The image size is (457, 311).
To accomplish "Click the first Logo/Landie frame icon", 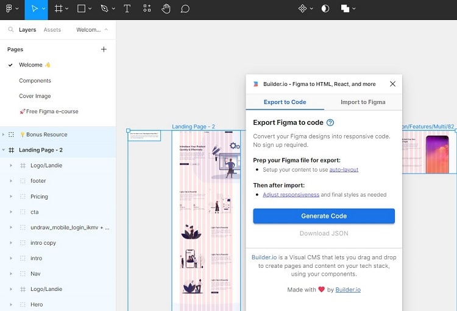I will click(x=23, y=166).
